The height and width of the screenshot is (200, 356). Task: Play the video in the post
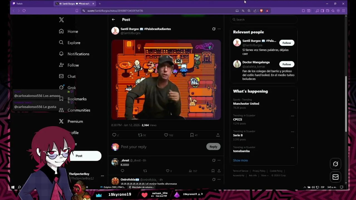[166, 80]
